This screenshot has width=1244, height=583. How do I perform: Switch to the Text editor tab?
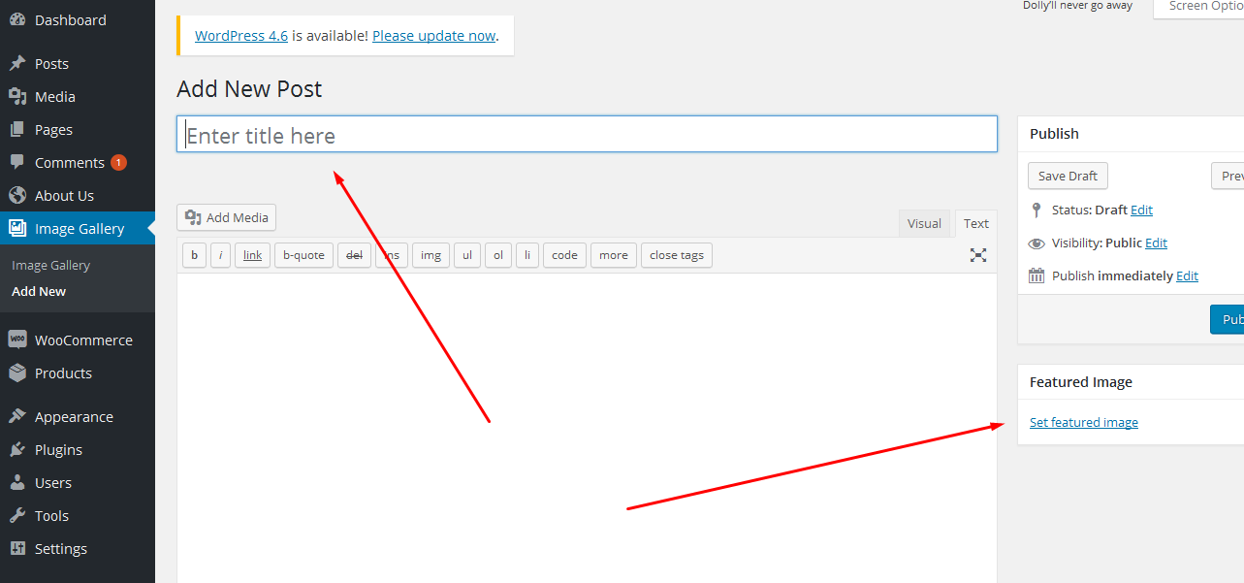click(x=975, y=223)
